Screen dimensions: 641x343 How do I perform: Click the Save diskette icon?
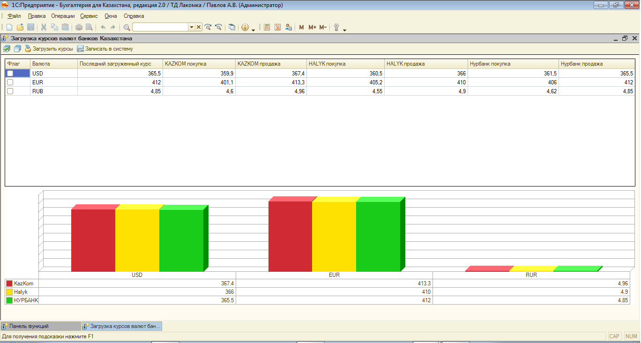click(30, 27)
